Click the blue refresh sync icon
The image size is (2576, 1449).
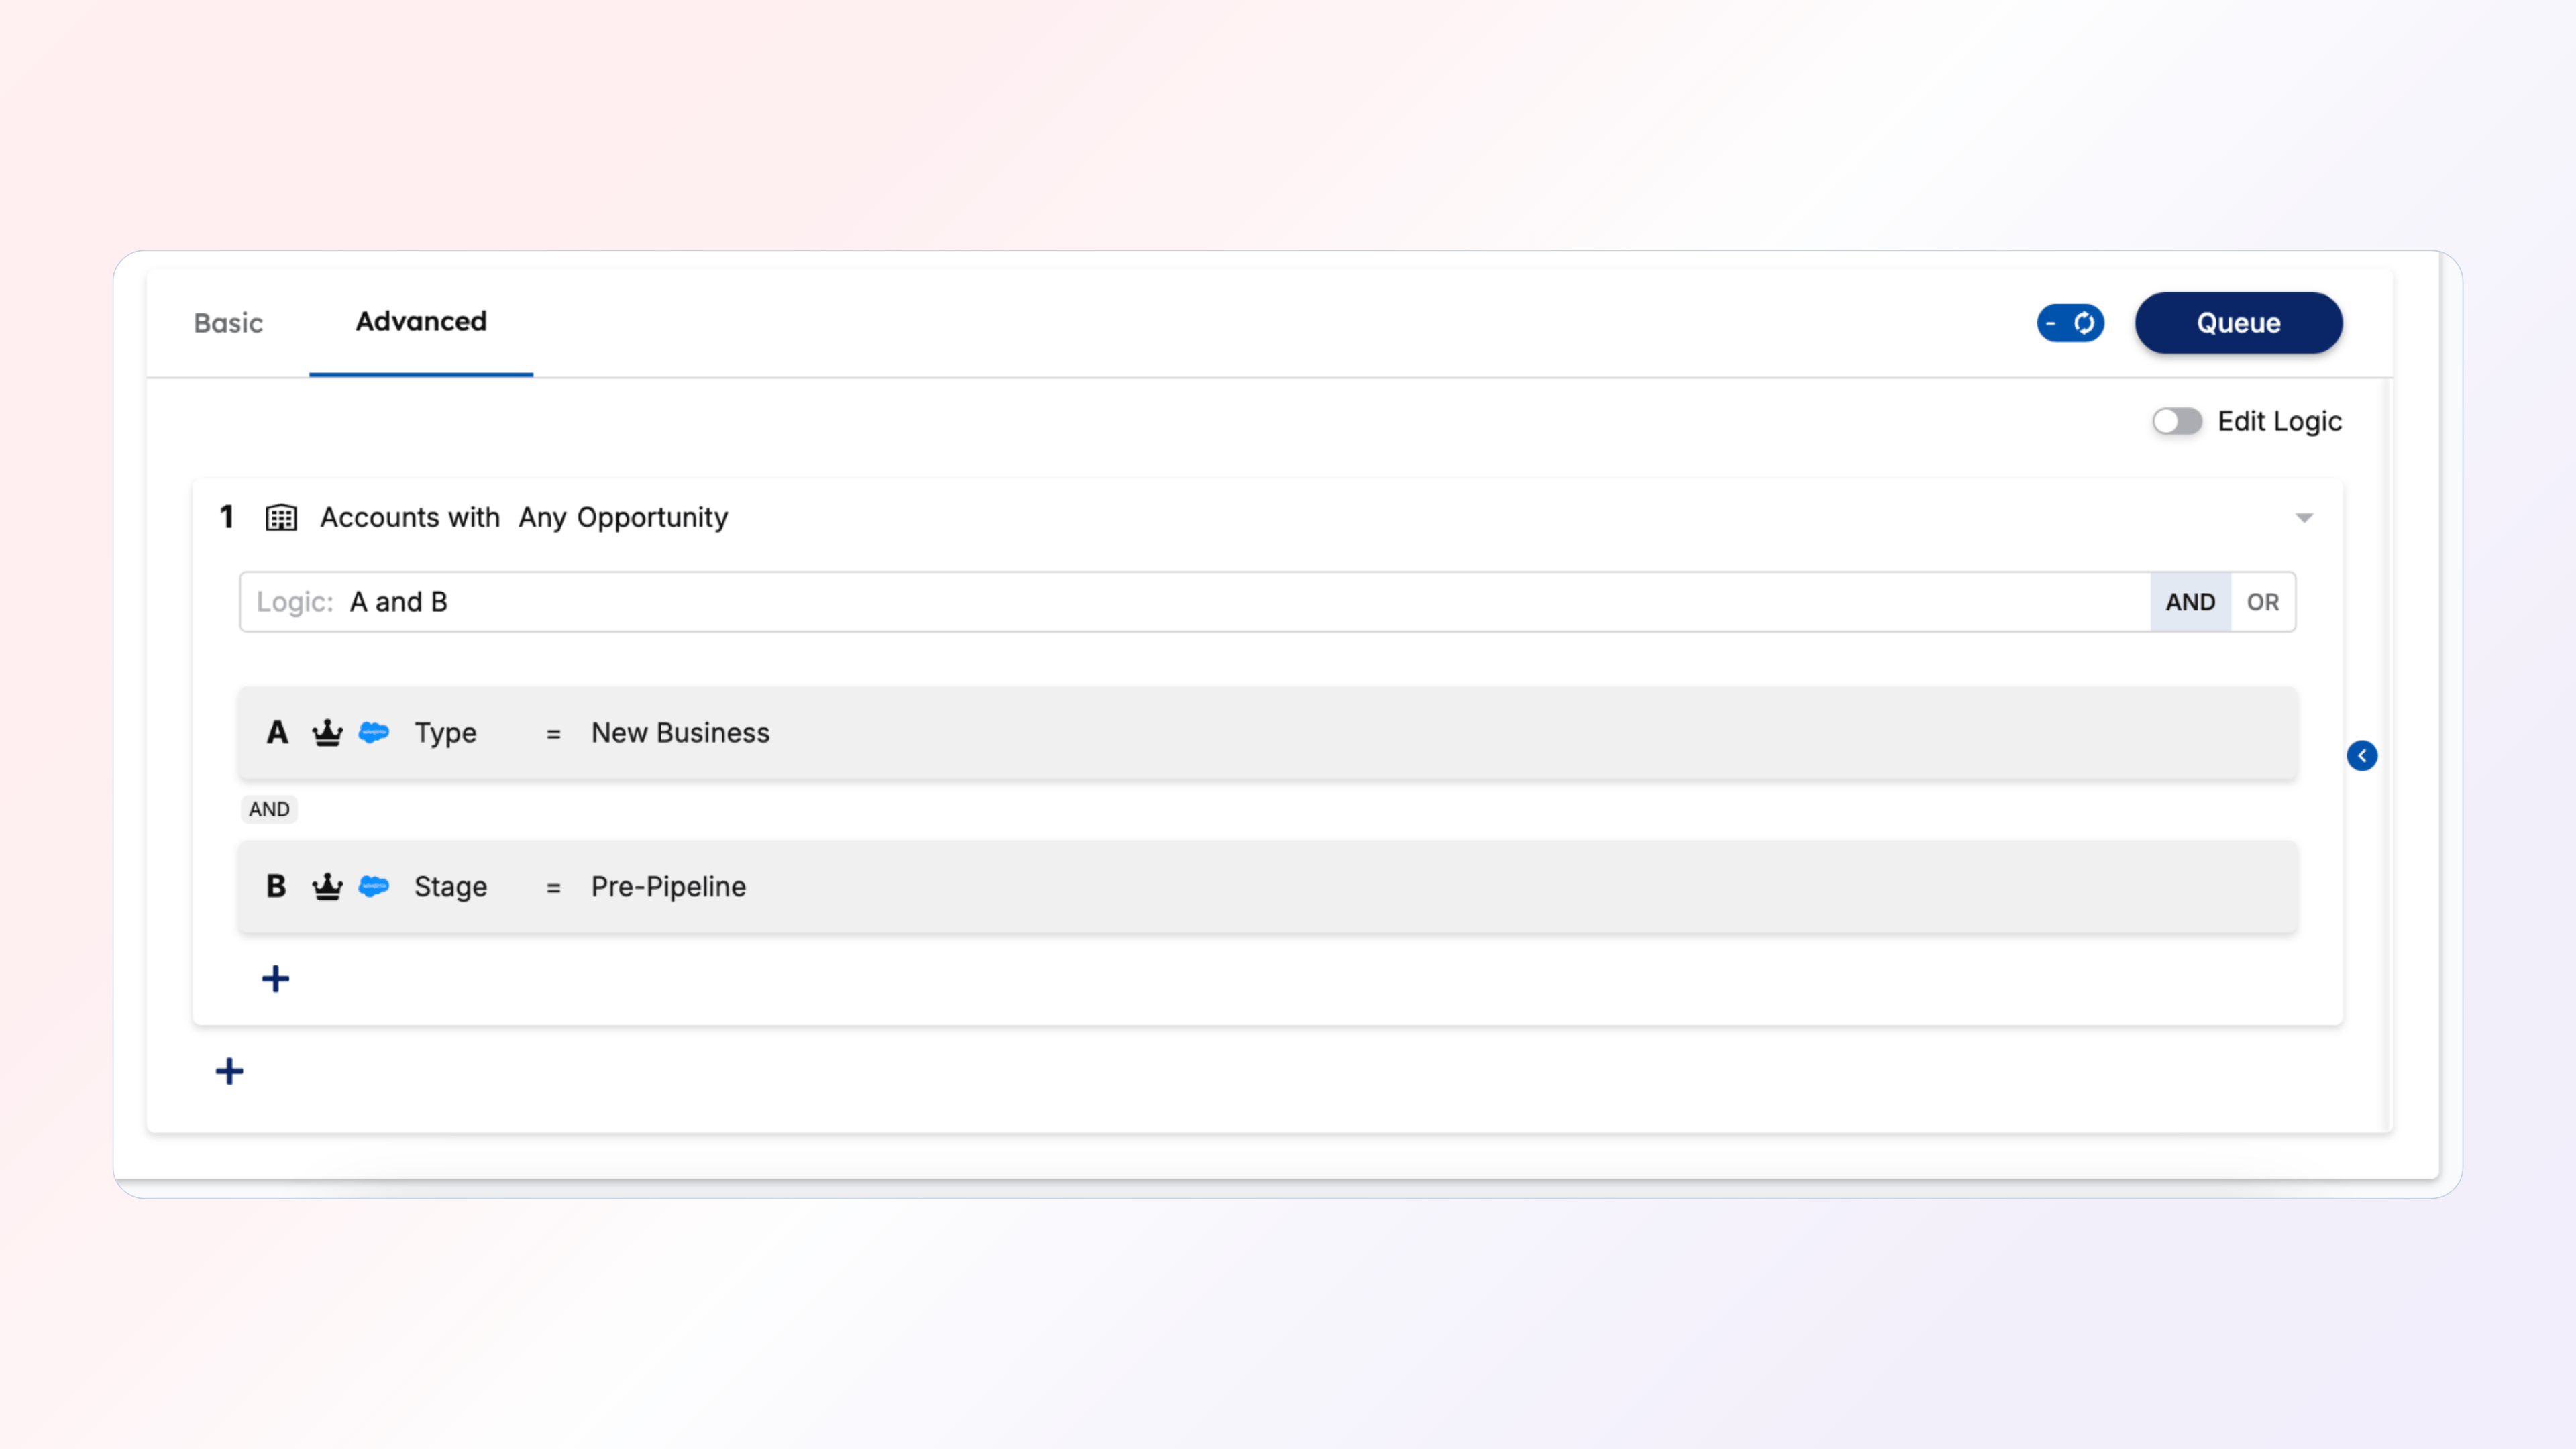tap(2084, 323)
